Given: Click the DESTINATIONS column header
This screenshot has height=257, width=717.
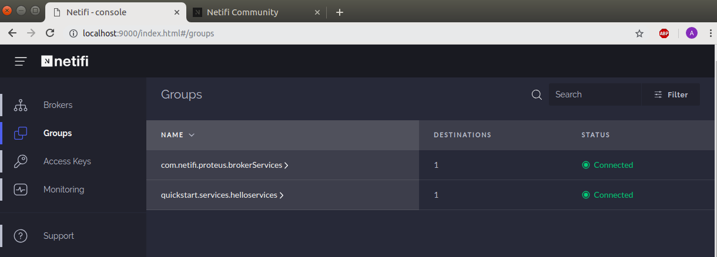Looking at the screenshot, I should [x=463, y=135].
